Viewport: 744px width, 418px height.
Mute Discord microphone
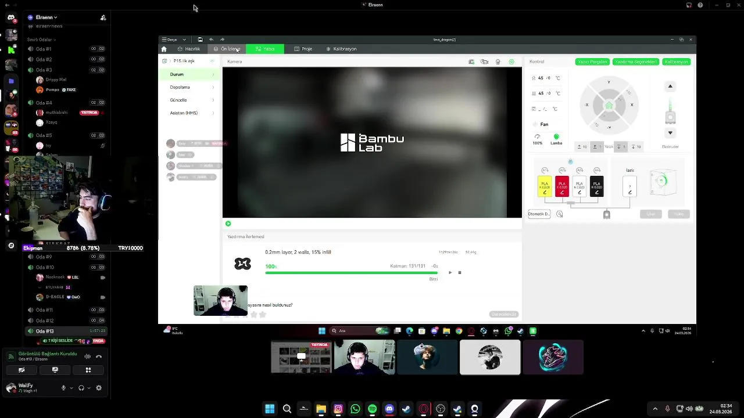pos(64,388)
